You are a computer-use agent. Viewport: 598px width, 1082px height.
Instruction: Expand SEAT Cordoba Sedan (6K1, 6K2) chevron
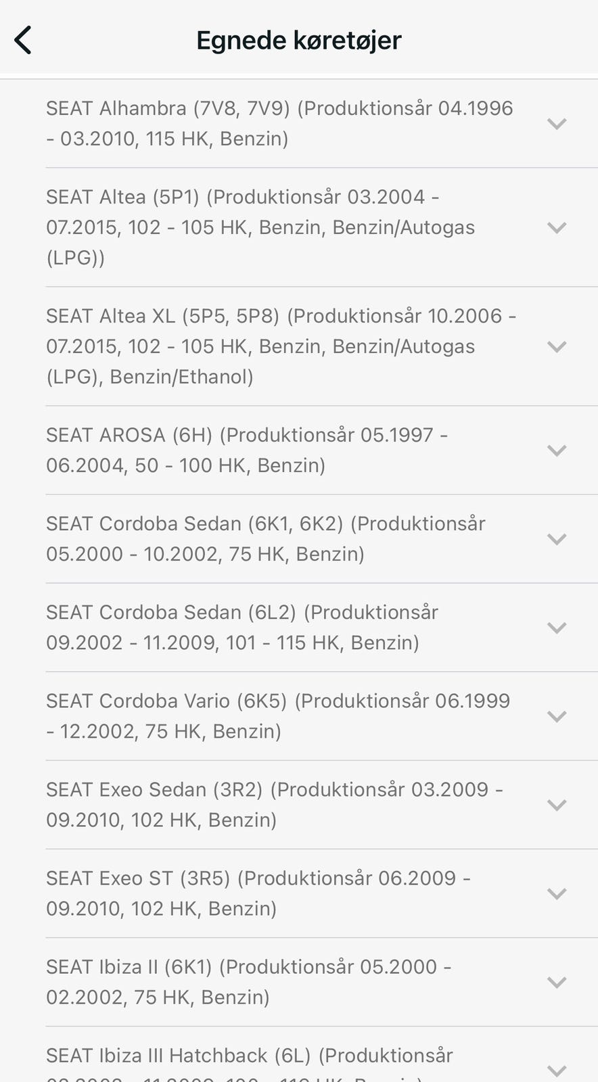(x=556, y=539)
